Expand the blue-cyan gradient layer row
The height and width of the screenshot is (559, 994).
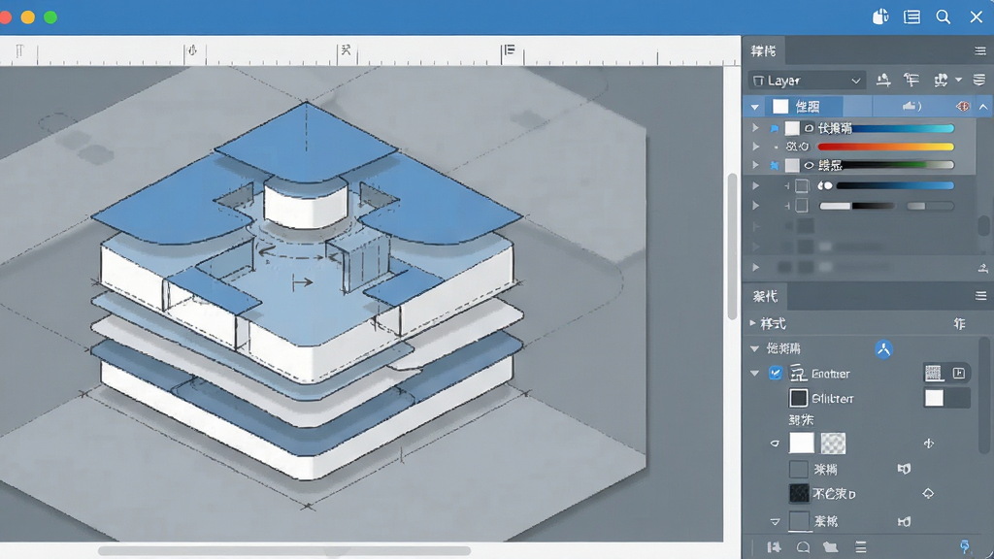pyautogui.click(x=755, y=128)
